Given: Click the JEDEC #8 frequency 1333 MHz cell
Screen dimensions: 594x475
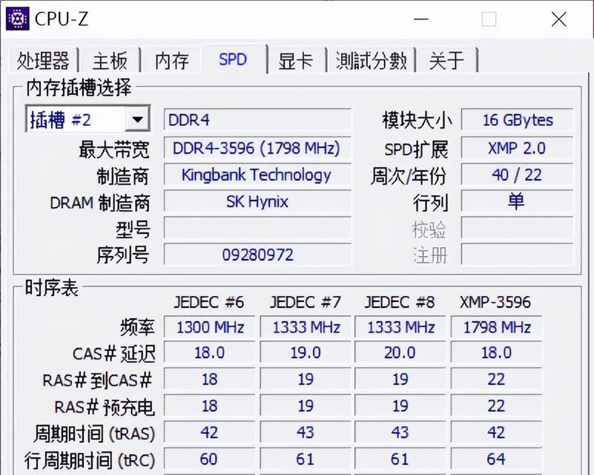Looking at the screenshot, I should point(400,327).
